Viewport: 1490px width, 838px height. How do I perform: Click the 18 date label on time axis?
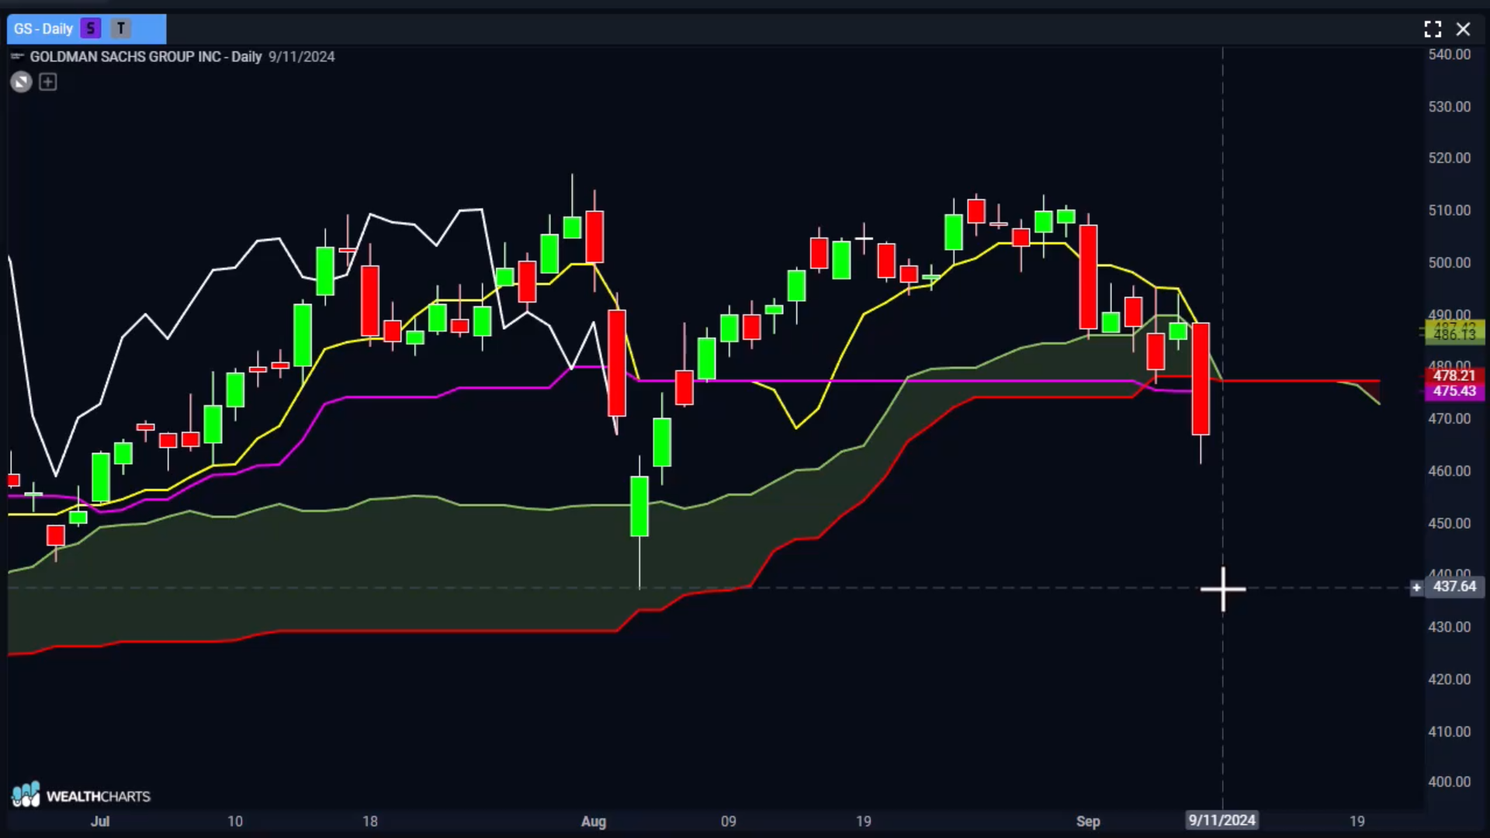pyautogui.click(x=370, y=821)
